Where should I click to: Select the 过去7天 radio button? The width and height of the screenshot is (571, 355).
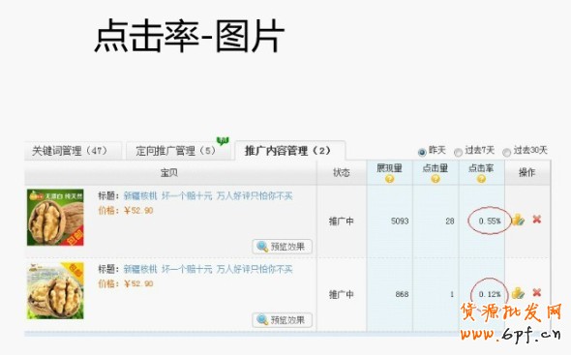tap(458, 152)
